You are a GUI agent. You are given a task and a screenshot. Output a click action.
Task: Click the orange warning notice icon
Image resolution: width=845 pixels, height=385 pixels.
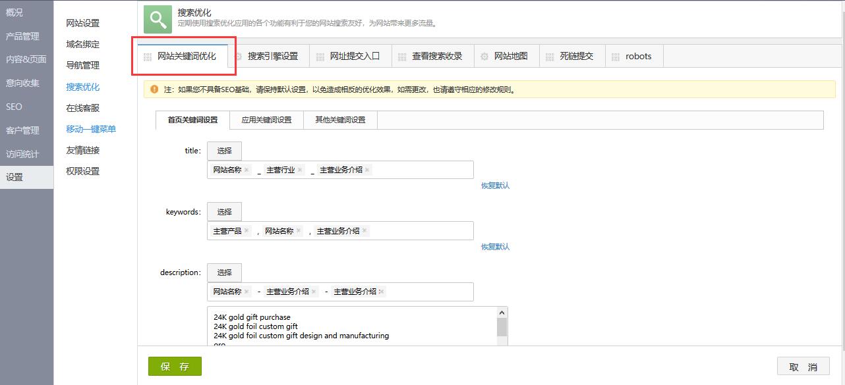[154, 90]
